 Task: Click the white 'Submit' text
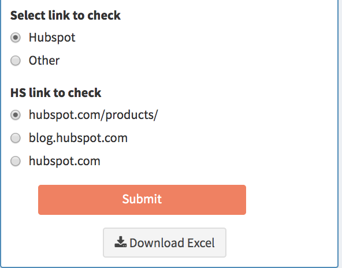tap(142, 199)
